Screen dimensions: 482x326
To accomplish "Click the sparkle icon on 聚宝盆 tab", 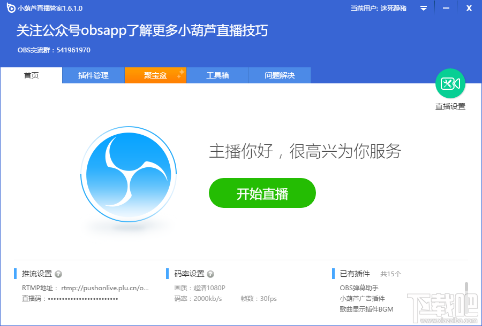I will (x=181, y=74).
